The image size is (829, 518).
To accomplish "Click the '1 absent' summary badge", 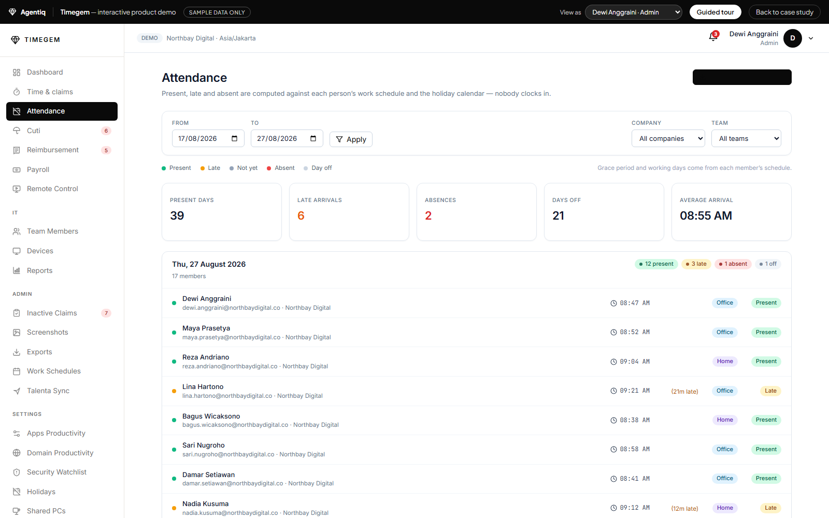I will pos(733,264).
